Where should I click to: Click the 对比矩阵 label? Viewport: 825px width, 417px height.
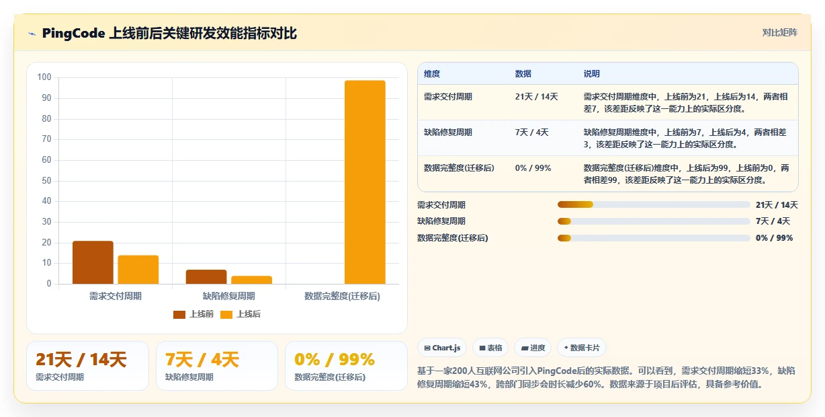click(779, 33)
